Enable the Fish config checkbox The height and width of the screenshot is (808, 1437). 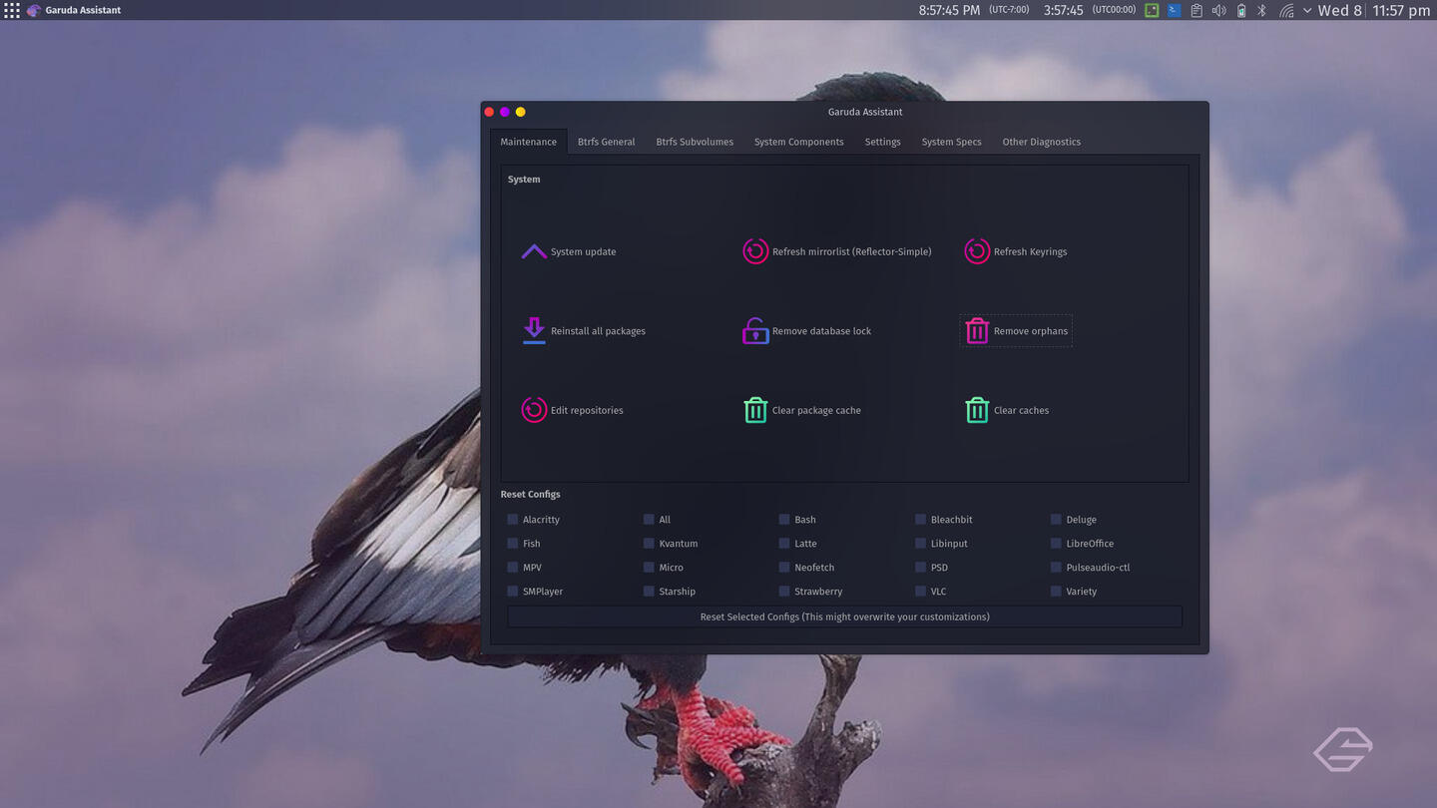[513, 543]
